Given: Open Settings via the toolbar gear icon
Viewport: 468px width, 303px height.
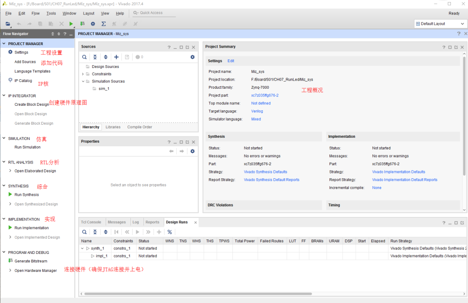Looking at the screenshot, I should [93, 24].
